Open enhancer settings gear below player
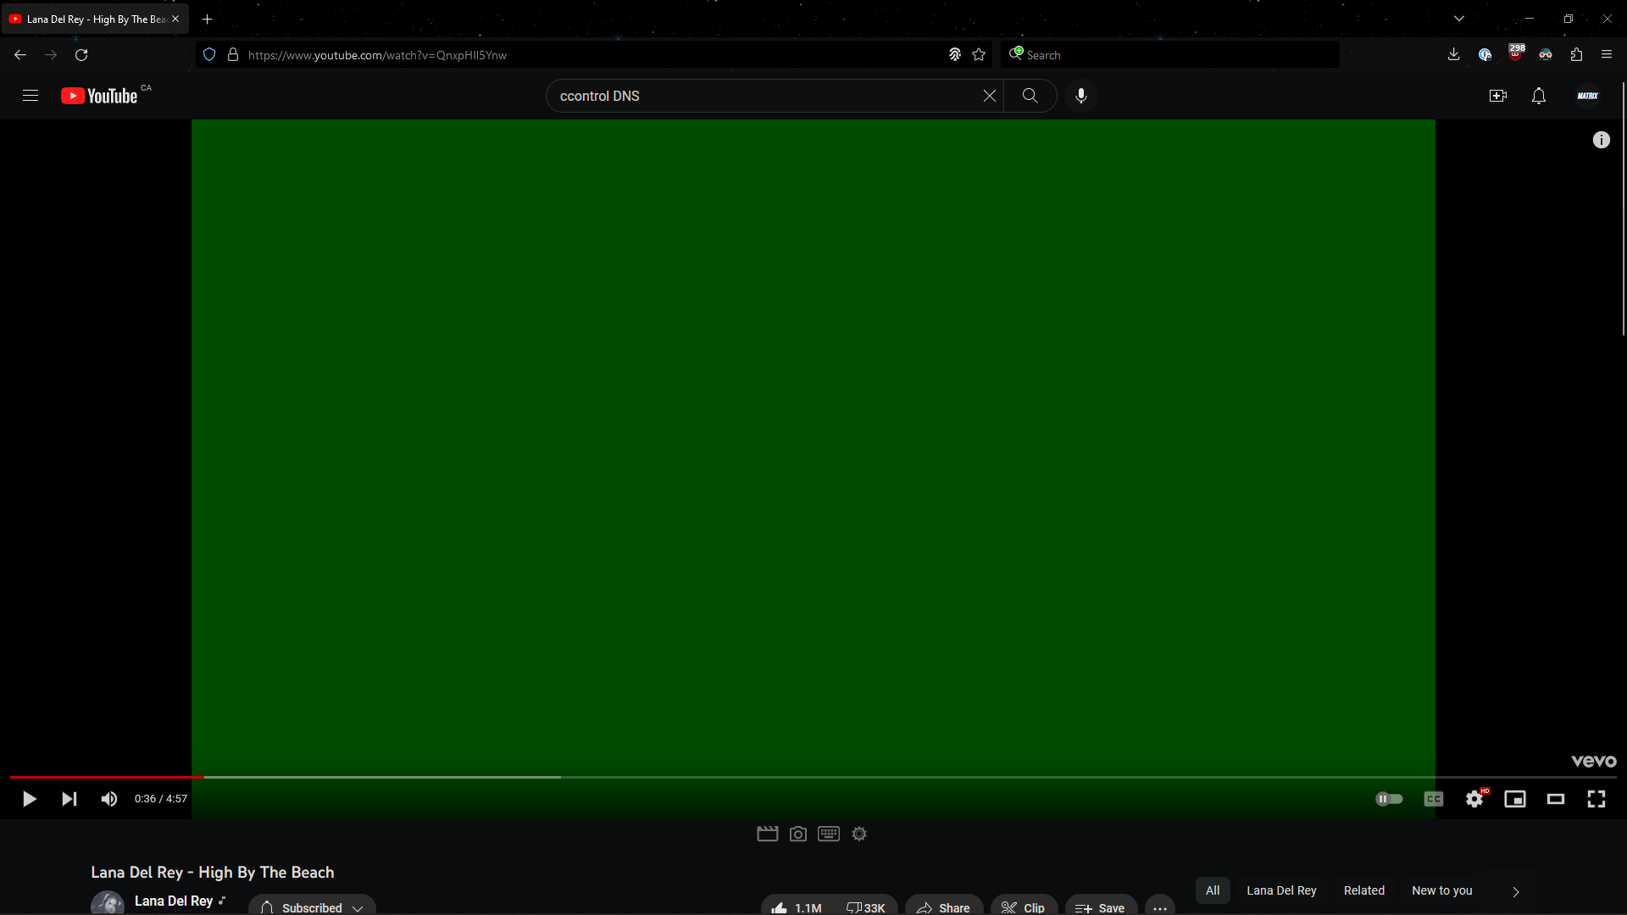The height and width of the screenshot is (915, 1627). point(859,835)
